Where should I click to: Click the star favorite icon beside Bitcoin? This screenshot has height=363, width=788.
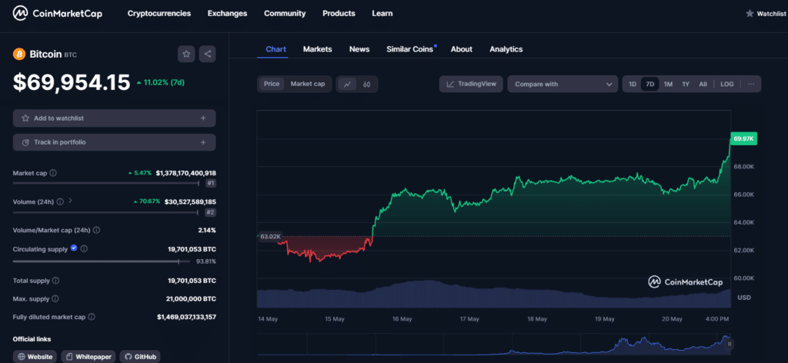click(186, 54)
